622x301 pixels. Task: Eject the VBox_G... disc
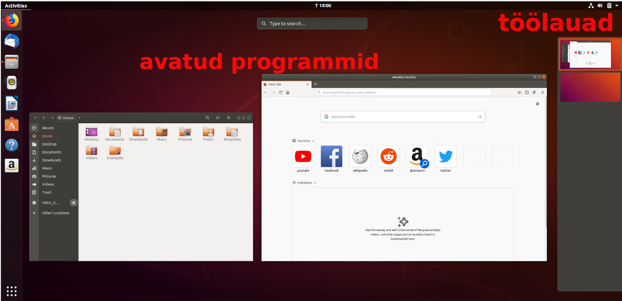73,203
